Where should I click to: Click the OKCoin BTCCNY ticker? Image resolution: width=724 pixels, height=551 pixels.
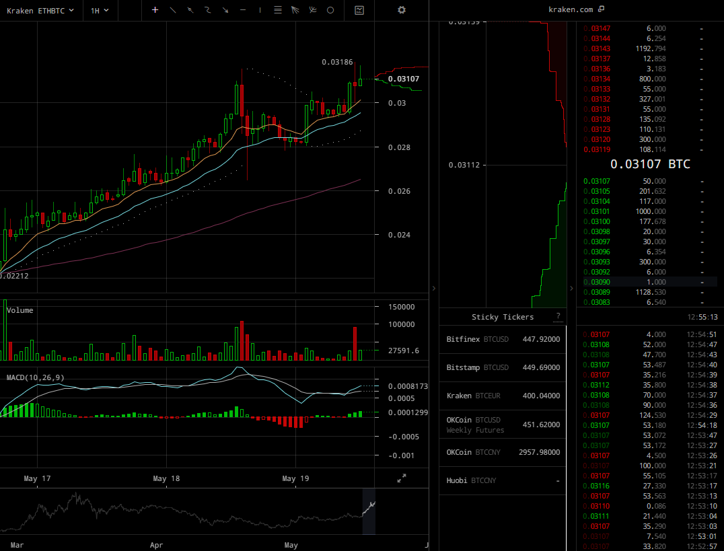point(503,452)
